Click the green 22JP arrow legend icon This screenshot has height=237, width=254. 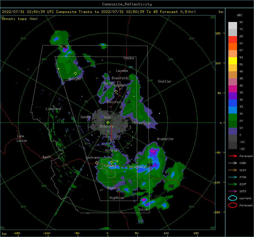[233, 184]
